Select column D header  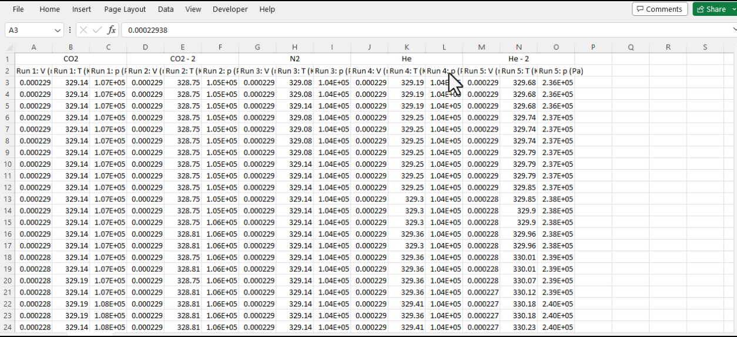pos(145,48)
